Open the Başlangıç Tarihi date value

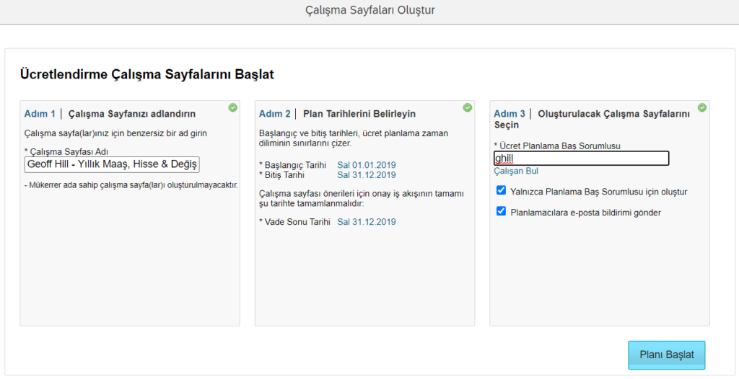point(366,165)
